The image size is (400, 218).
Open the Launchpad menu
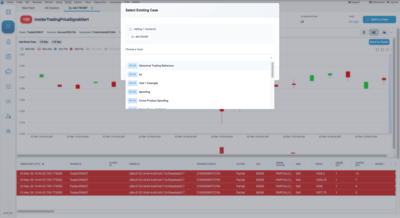click(115, 2)
